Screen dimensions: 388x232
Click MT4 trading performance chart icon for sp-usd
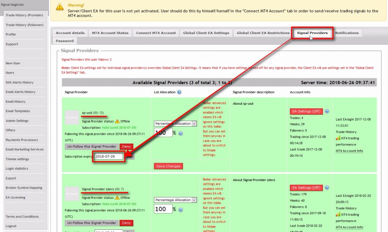(338, 138)
